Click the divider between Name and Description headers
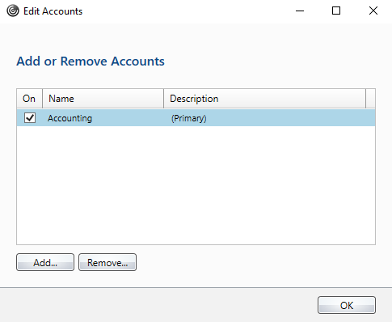 163,99
